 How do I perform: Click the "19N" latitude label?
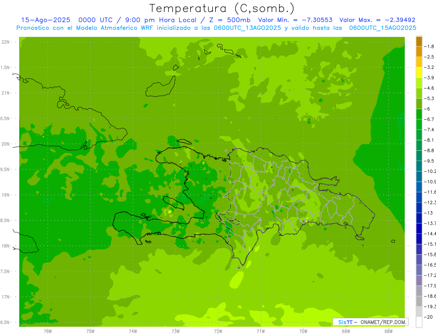click(6, 195)
